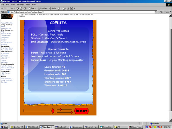Open the Favorites toolbar button
This screenshot has width=172, height=129.
tap(42, 8)
